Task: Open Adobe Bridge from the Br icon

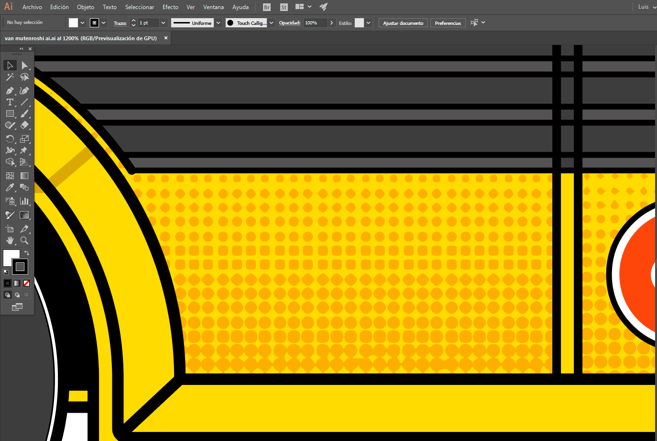Action: [x=267, y=7]
